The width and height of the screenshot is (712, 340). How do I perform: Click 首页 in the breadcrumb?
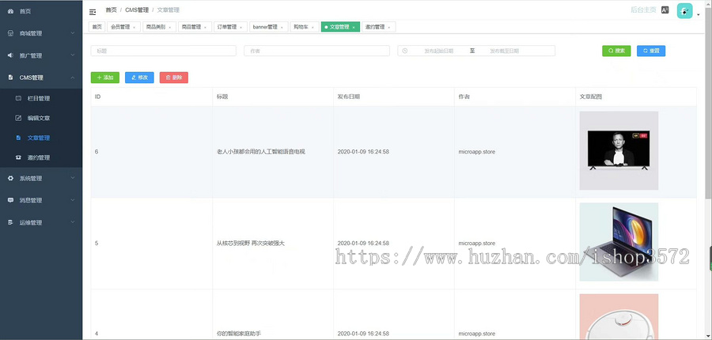[111, 10]
